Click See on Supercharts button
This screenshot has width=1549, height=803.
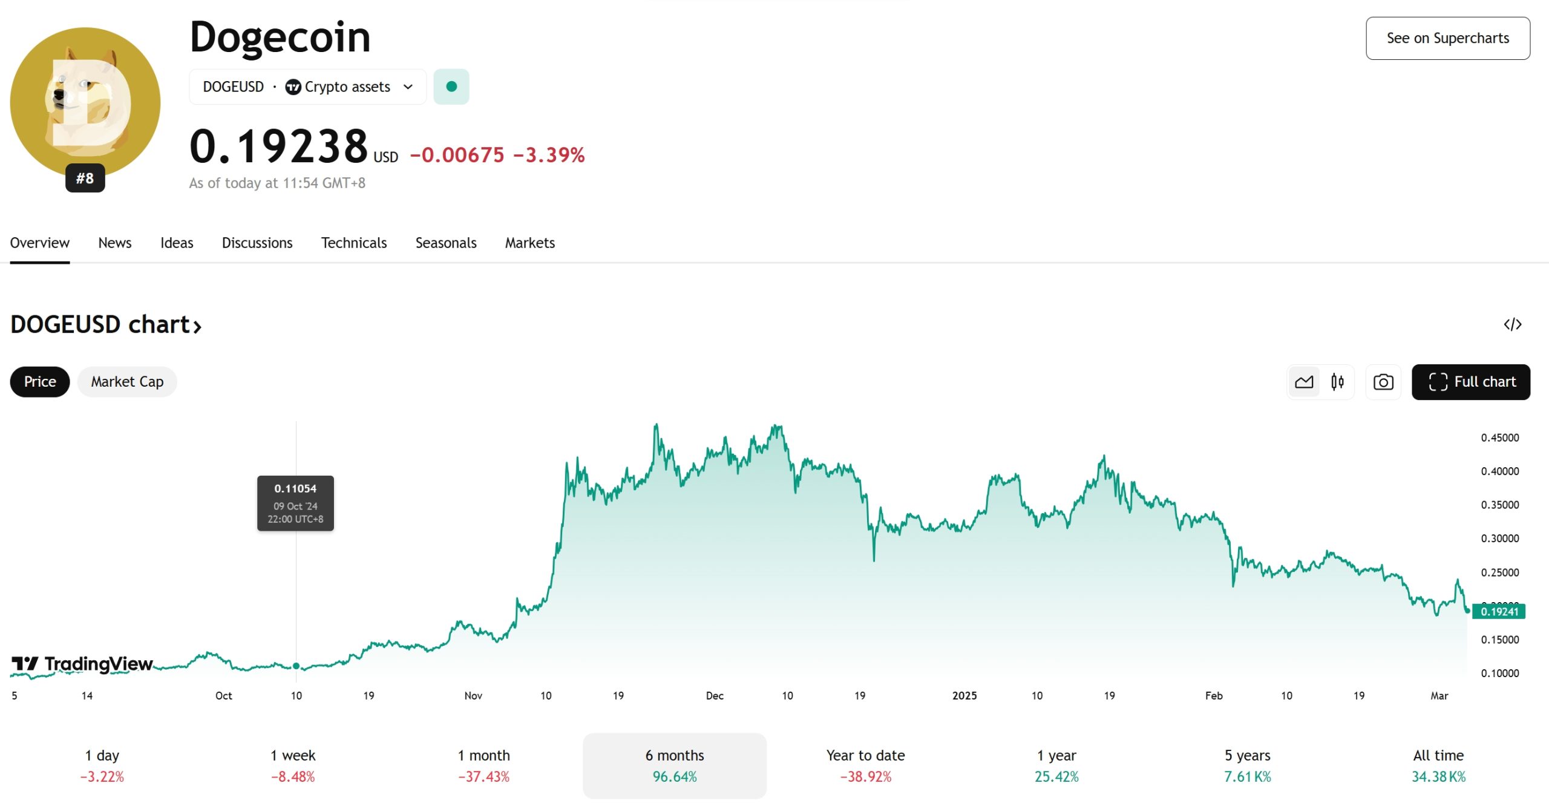tap(1448, 38)
